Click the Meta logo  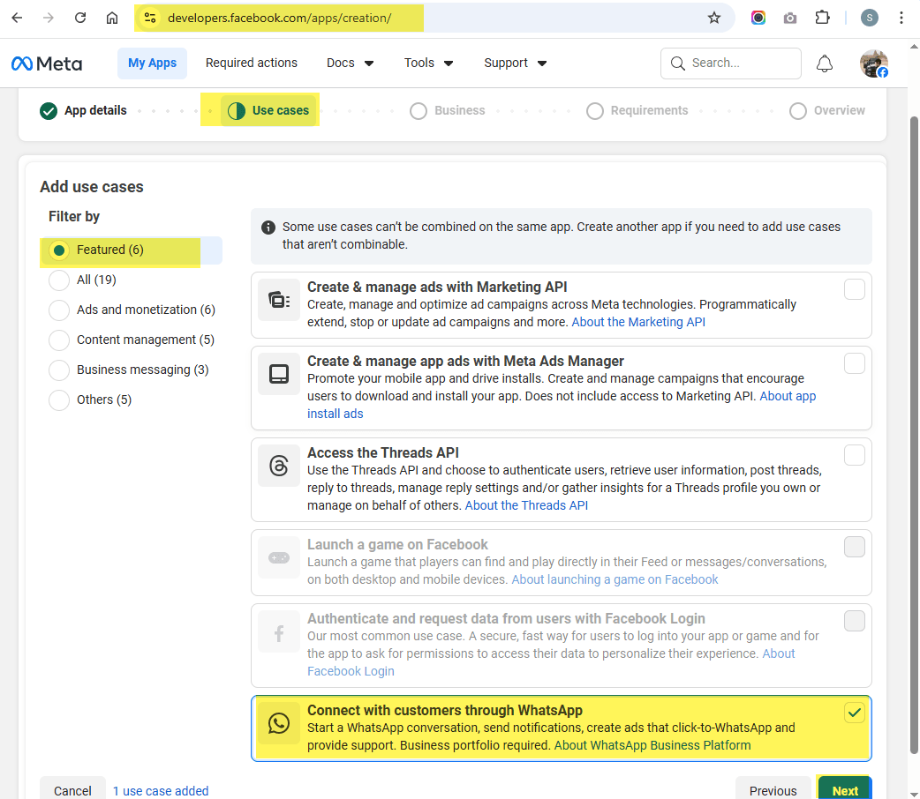47,63
